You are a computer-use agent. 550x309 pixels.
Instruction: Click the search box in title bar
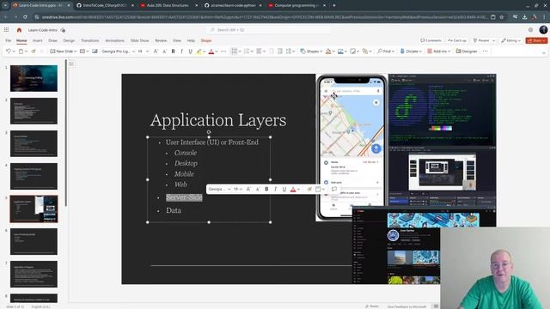tap(268, 30)
